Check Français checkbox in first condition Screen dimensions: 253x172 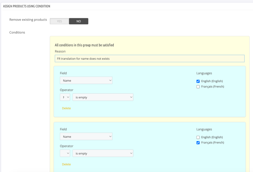[x=198, y=87]
